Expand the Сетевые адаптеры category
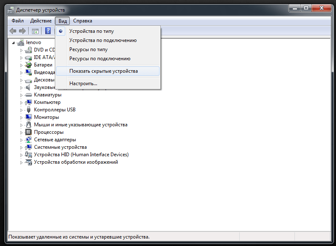This screenshot has height=246, width=336. pyautogui.click(x=22, y=140)
